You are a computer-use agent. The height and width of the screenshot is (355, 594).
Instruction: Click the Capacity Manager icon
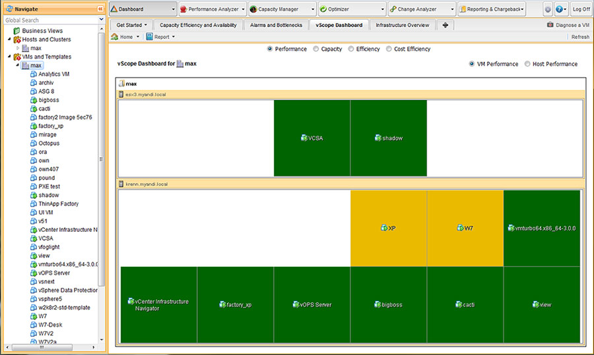coord(253,9)
